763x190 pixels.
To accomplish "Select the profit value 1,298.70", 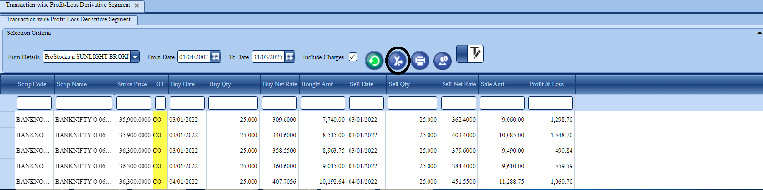I will coord(561,120).
